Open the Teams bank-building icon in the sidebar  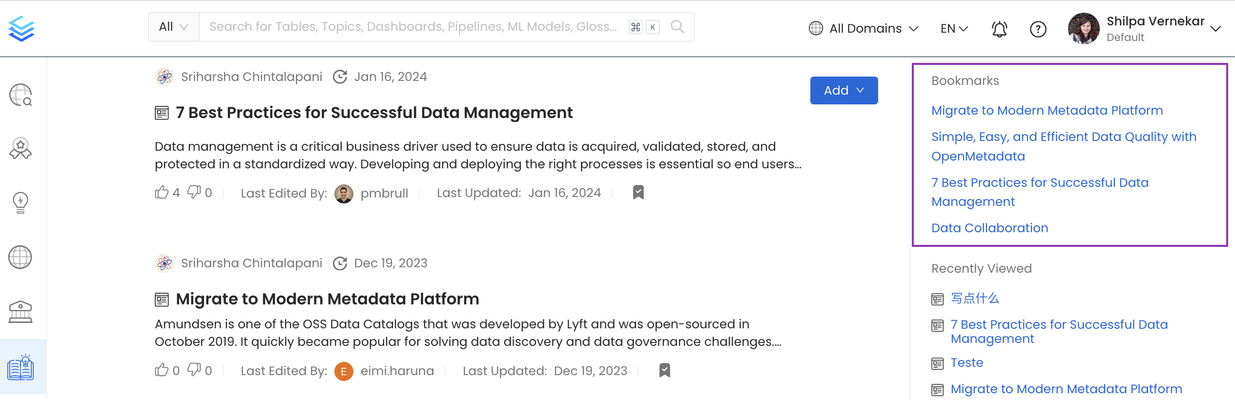point(21,312)
